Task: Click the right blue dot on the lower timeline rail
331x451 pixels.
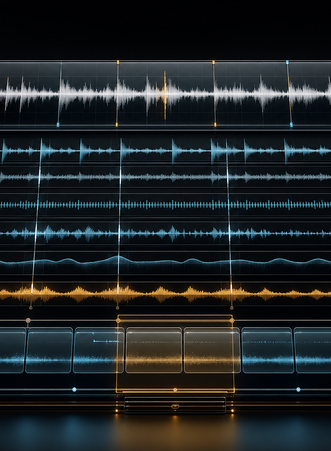Action: [298, 389]
